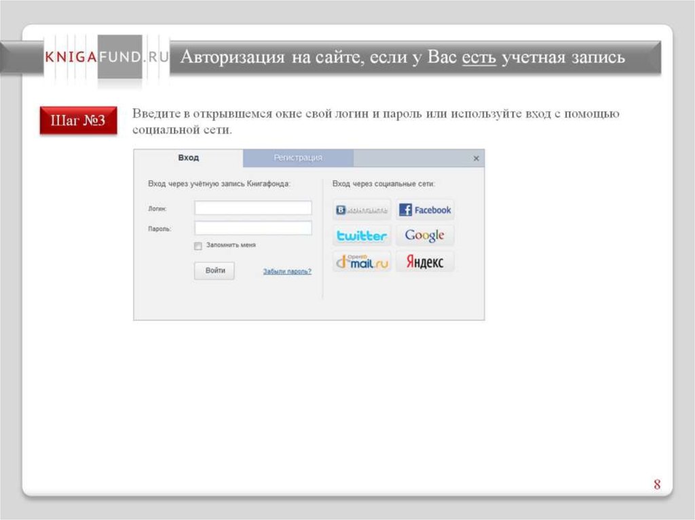Use the OpenID Mail.ru login
Viewport: 695px width, 520px height.
362,262
